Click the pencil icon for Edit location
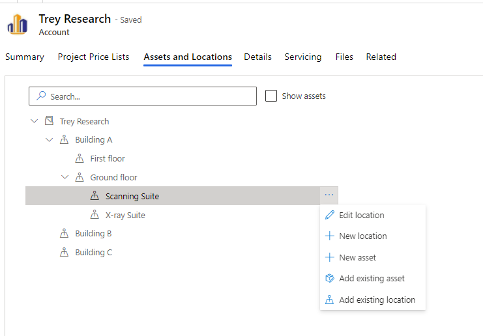483x336 pixels. [x=330, y=215]
